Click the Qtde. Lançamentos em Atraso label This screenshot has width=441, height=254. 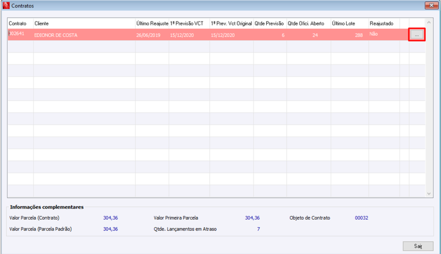[x=185, y=229]
